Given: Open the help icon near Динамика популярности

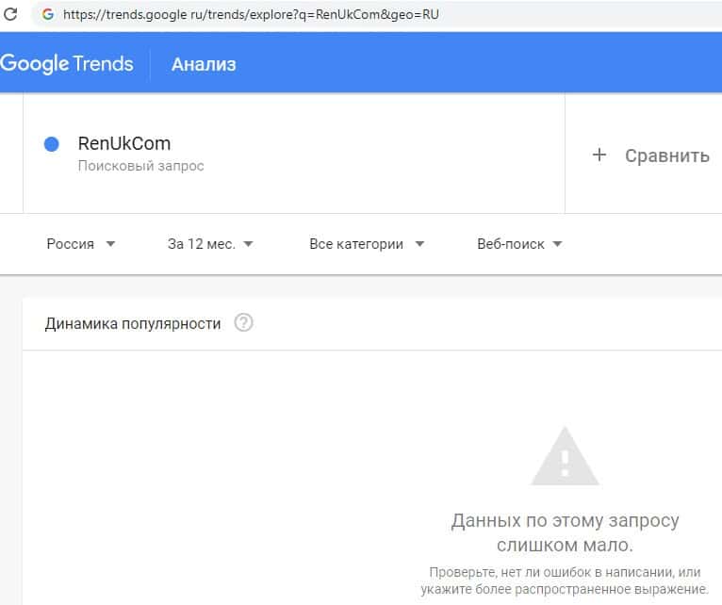Looking at the screenshot, I should pyautogui.click(x=244, y=323).
